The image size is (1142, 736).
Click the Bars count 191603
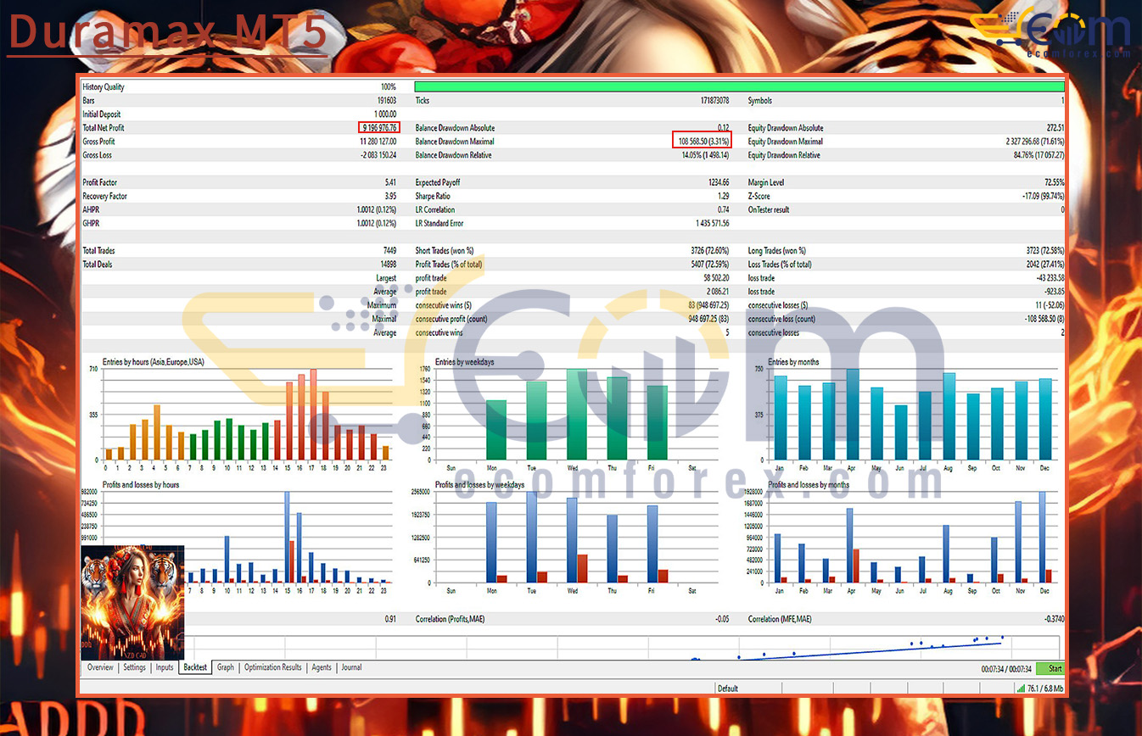point(387,101)
